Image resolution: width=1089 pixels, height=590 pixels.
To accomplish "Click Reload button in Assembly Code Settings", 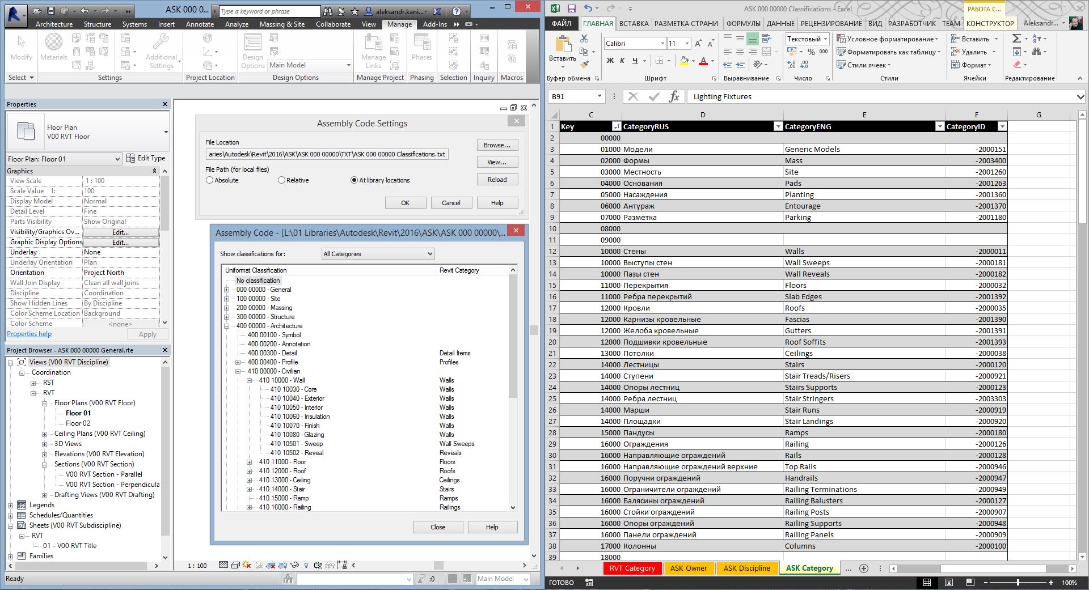I will point(497,180).
